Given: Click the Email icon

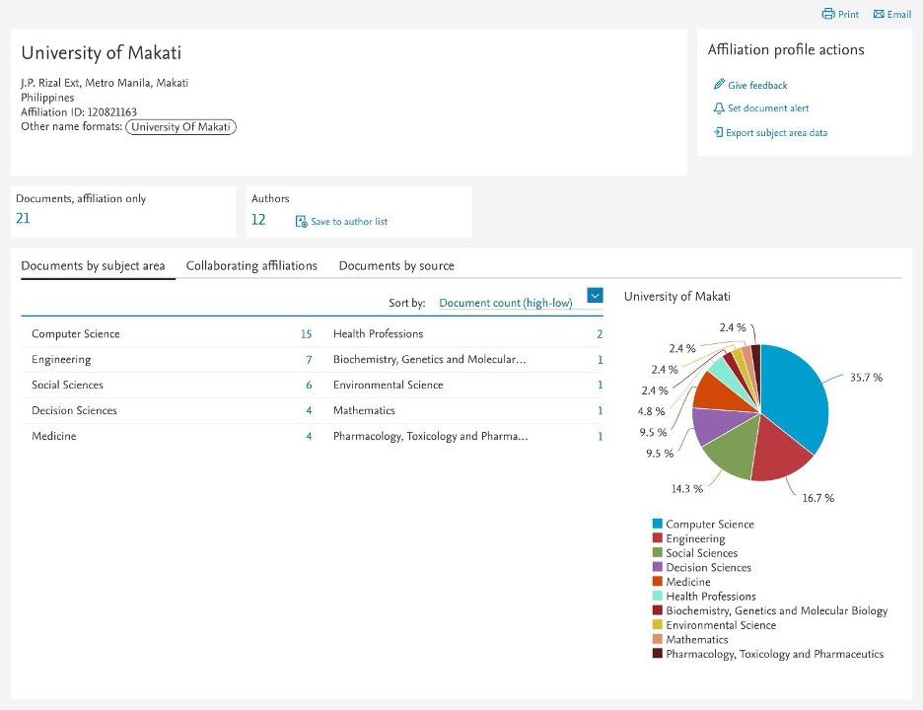Looking at the screenshot, I should pyautogui.click(x=877, y=14).
